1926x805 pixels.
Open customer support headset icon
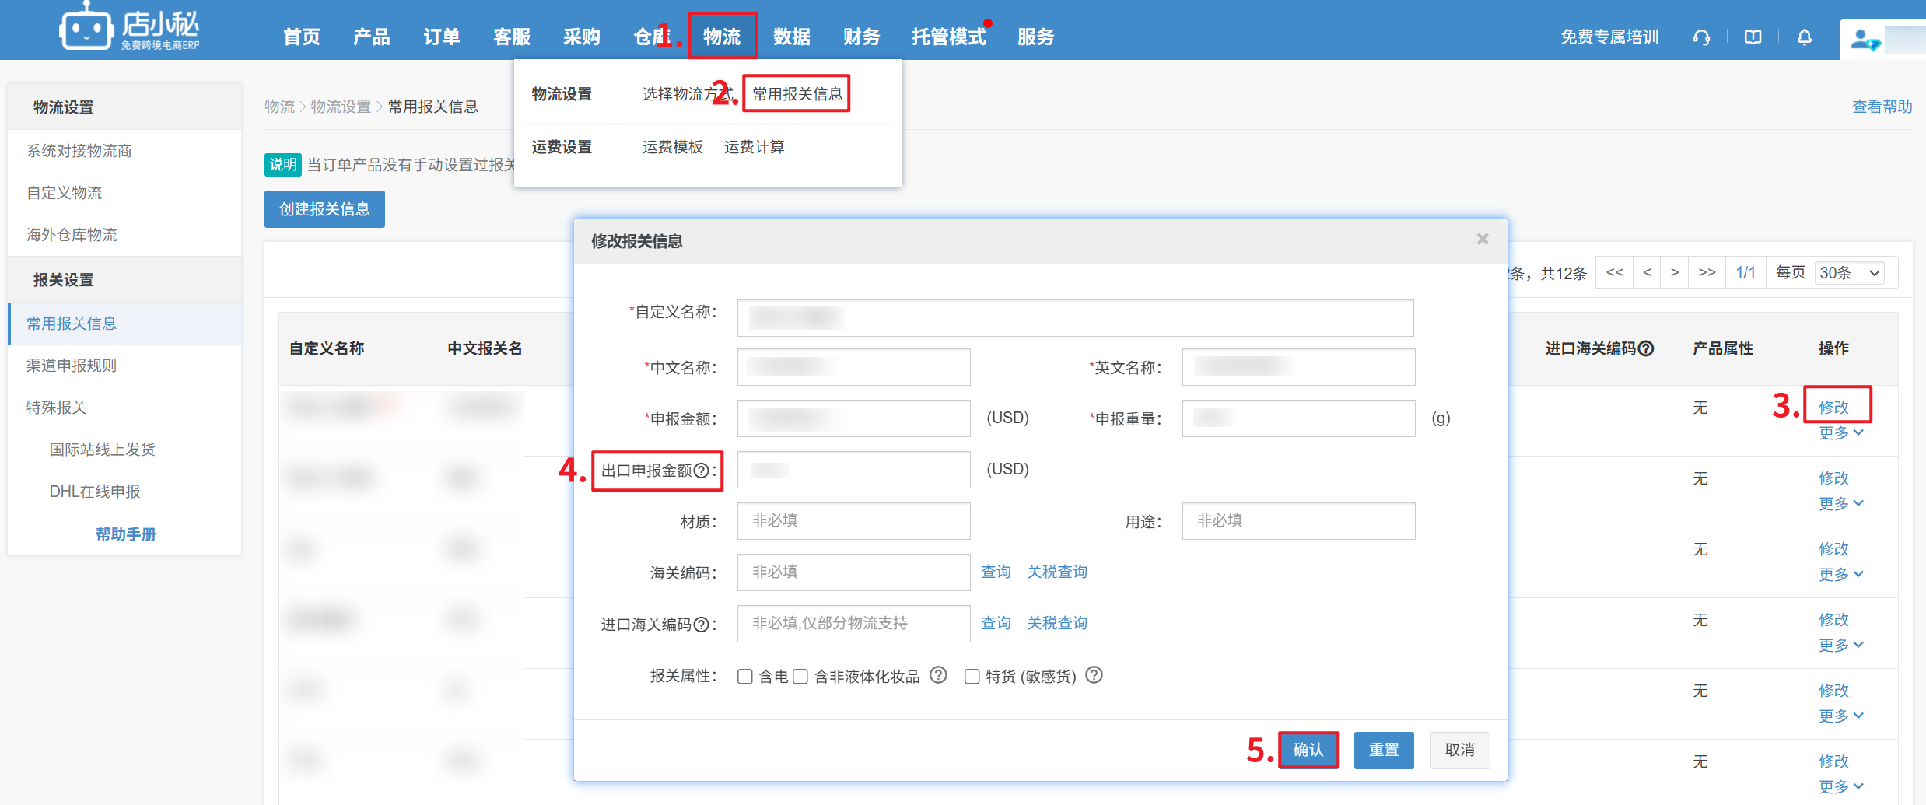1701,37
